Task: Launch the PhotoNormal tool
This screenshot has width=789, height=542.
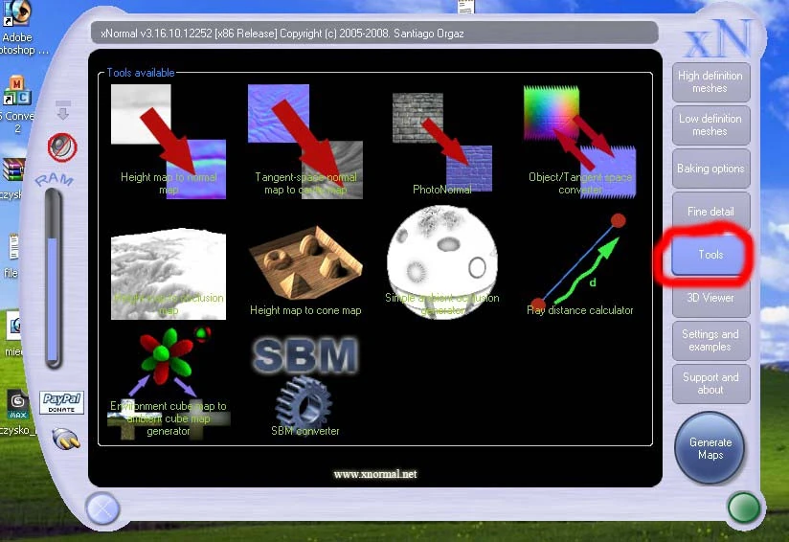Action: 442,144
